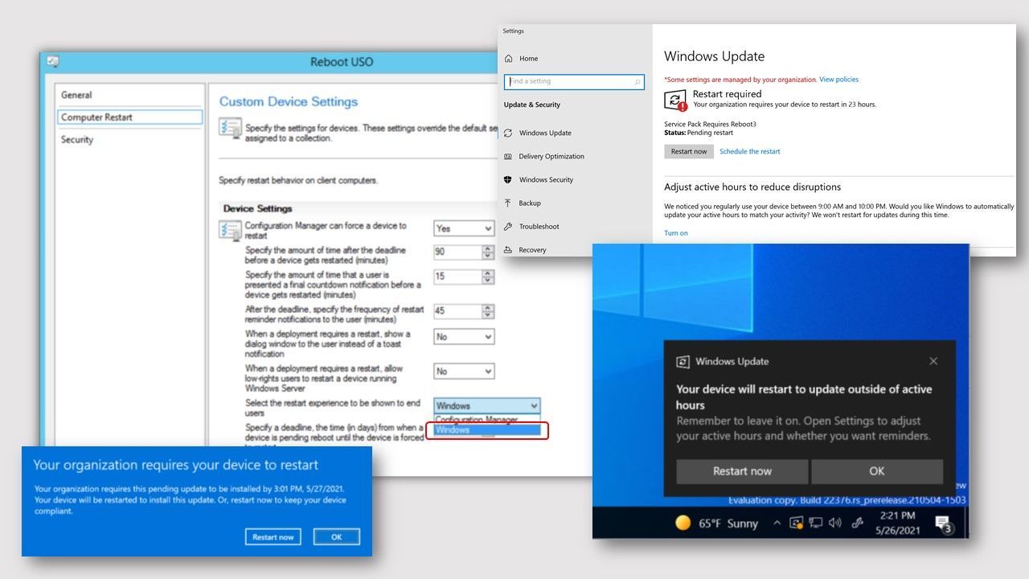Click the sun weather icon on taskbar
Image resolution: width=1029 pixels, height=579 pixels.
[683, 524]
